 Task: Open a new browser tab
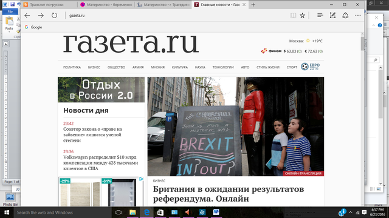(253, 4)
